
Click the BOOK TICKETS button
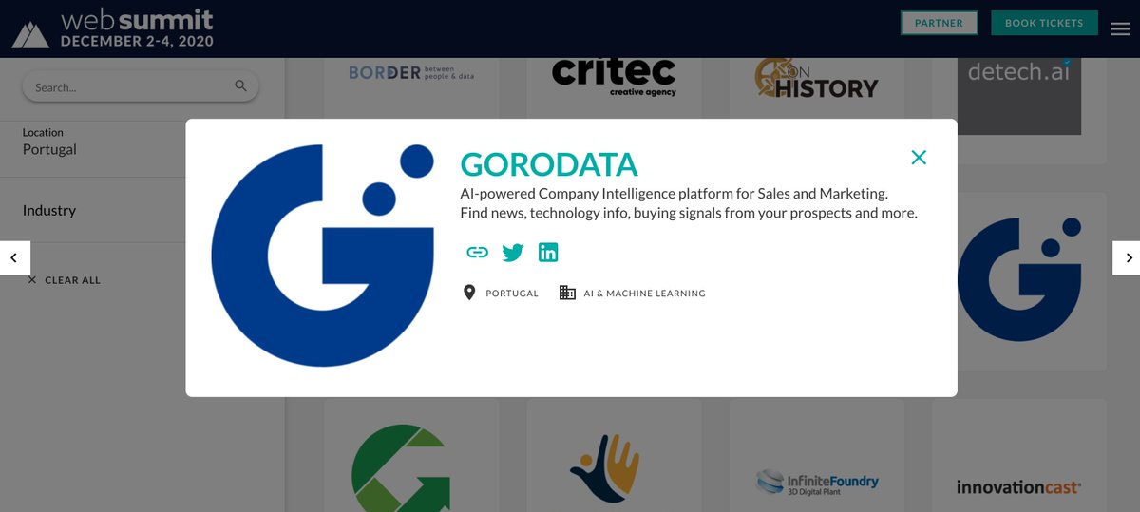[1044, 23]
